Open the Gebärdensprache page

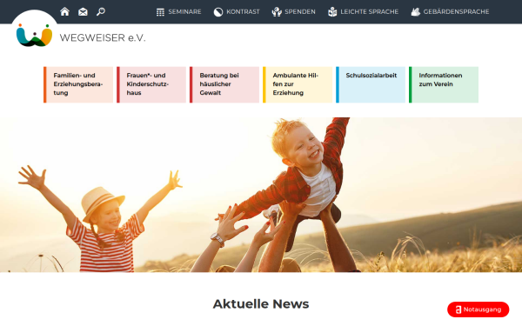click(x=456, y=11)
